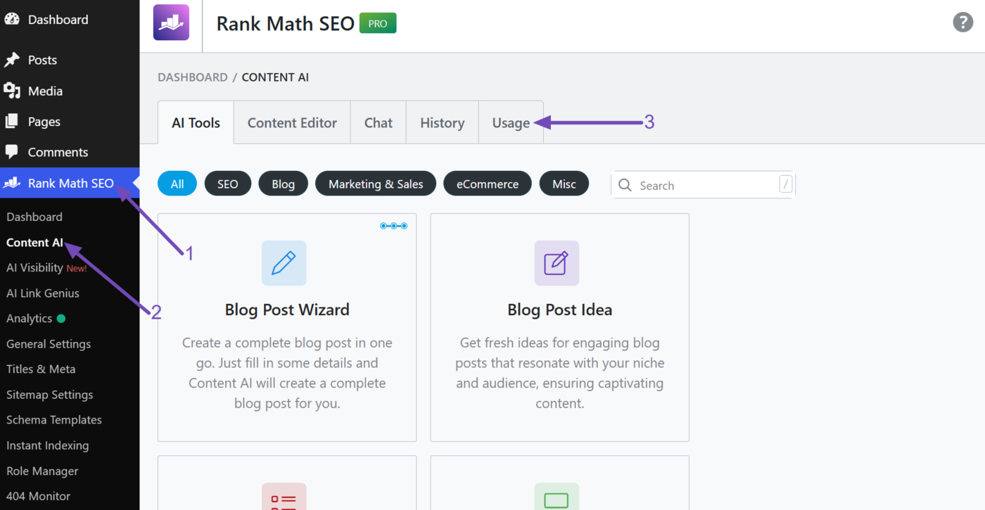Click the Posts pushpin icon
Image resolution: width=985 pixels, height=510 pixels.
[x=12, y=60]
